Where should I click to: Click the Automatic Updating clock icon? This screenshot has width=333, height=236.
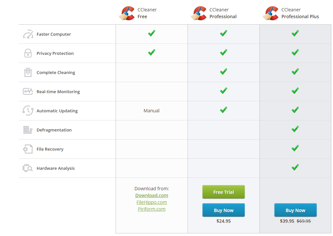(x=28, y=111)
